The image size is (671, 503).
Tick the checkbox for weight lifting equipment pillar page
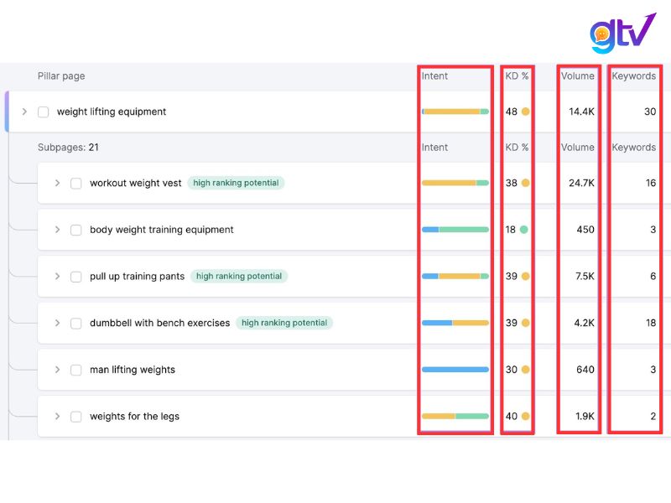(x=43, y=111)
